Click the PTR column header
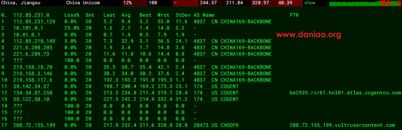The width and height of the screenshot is (402, 130). 294,15
